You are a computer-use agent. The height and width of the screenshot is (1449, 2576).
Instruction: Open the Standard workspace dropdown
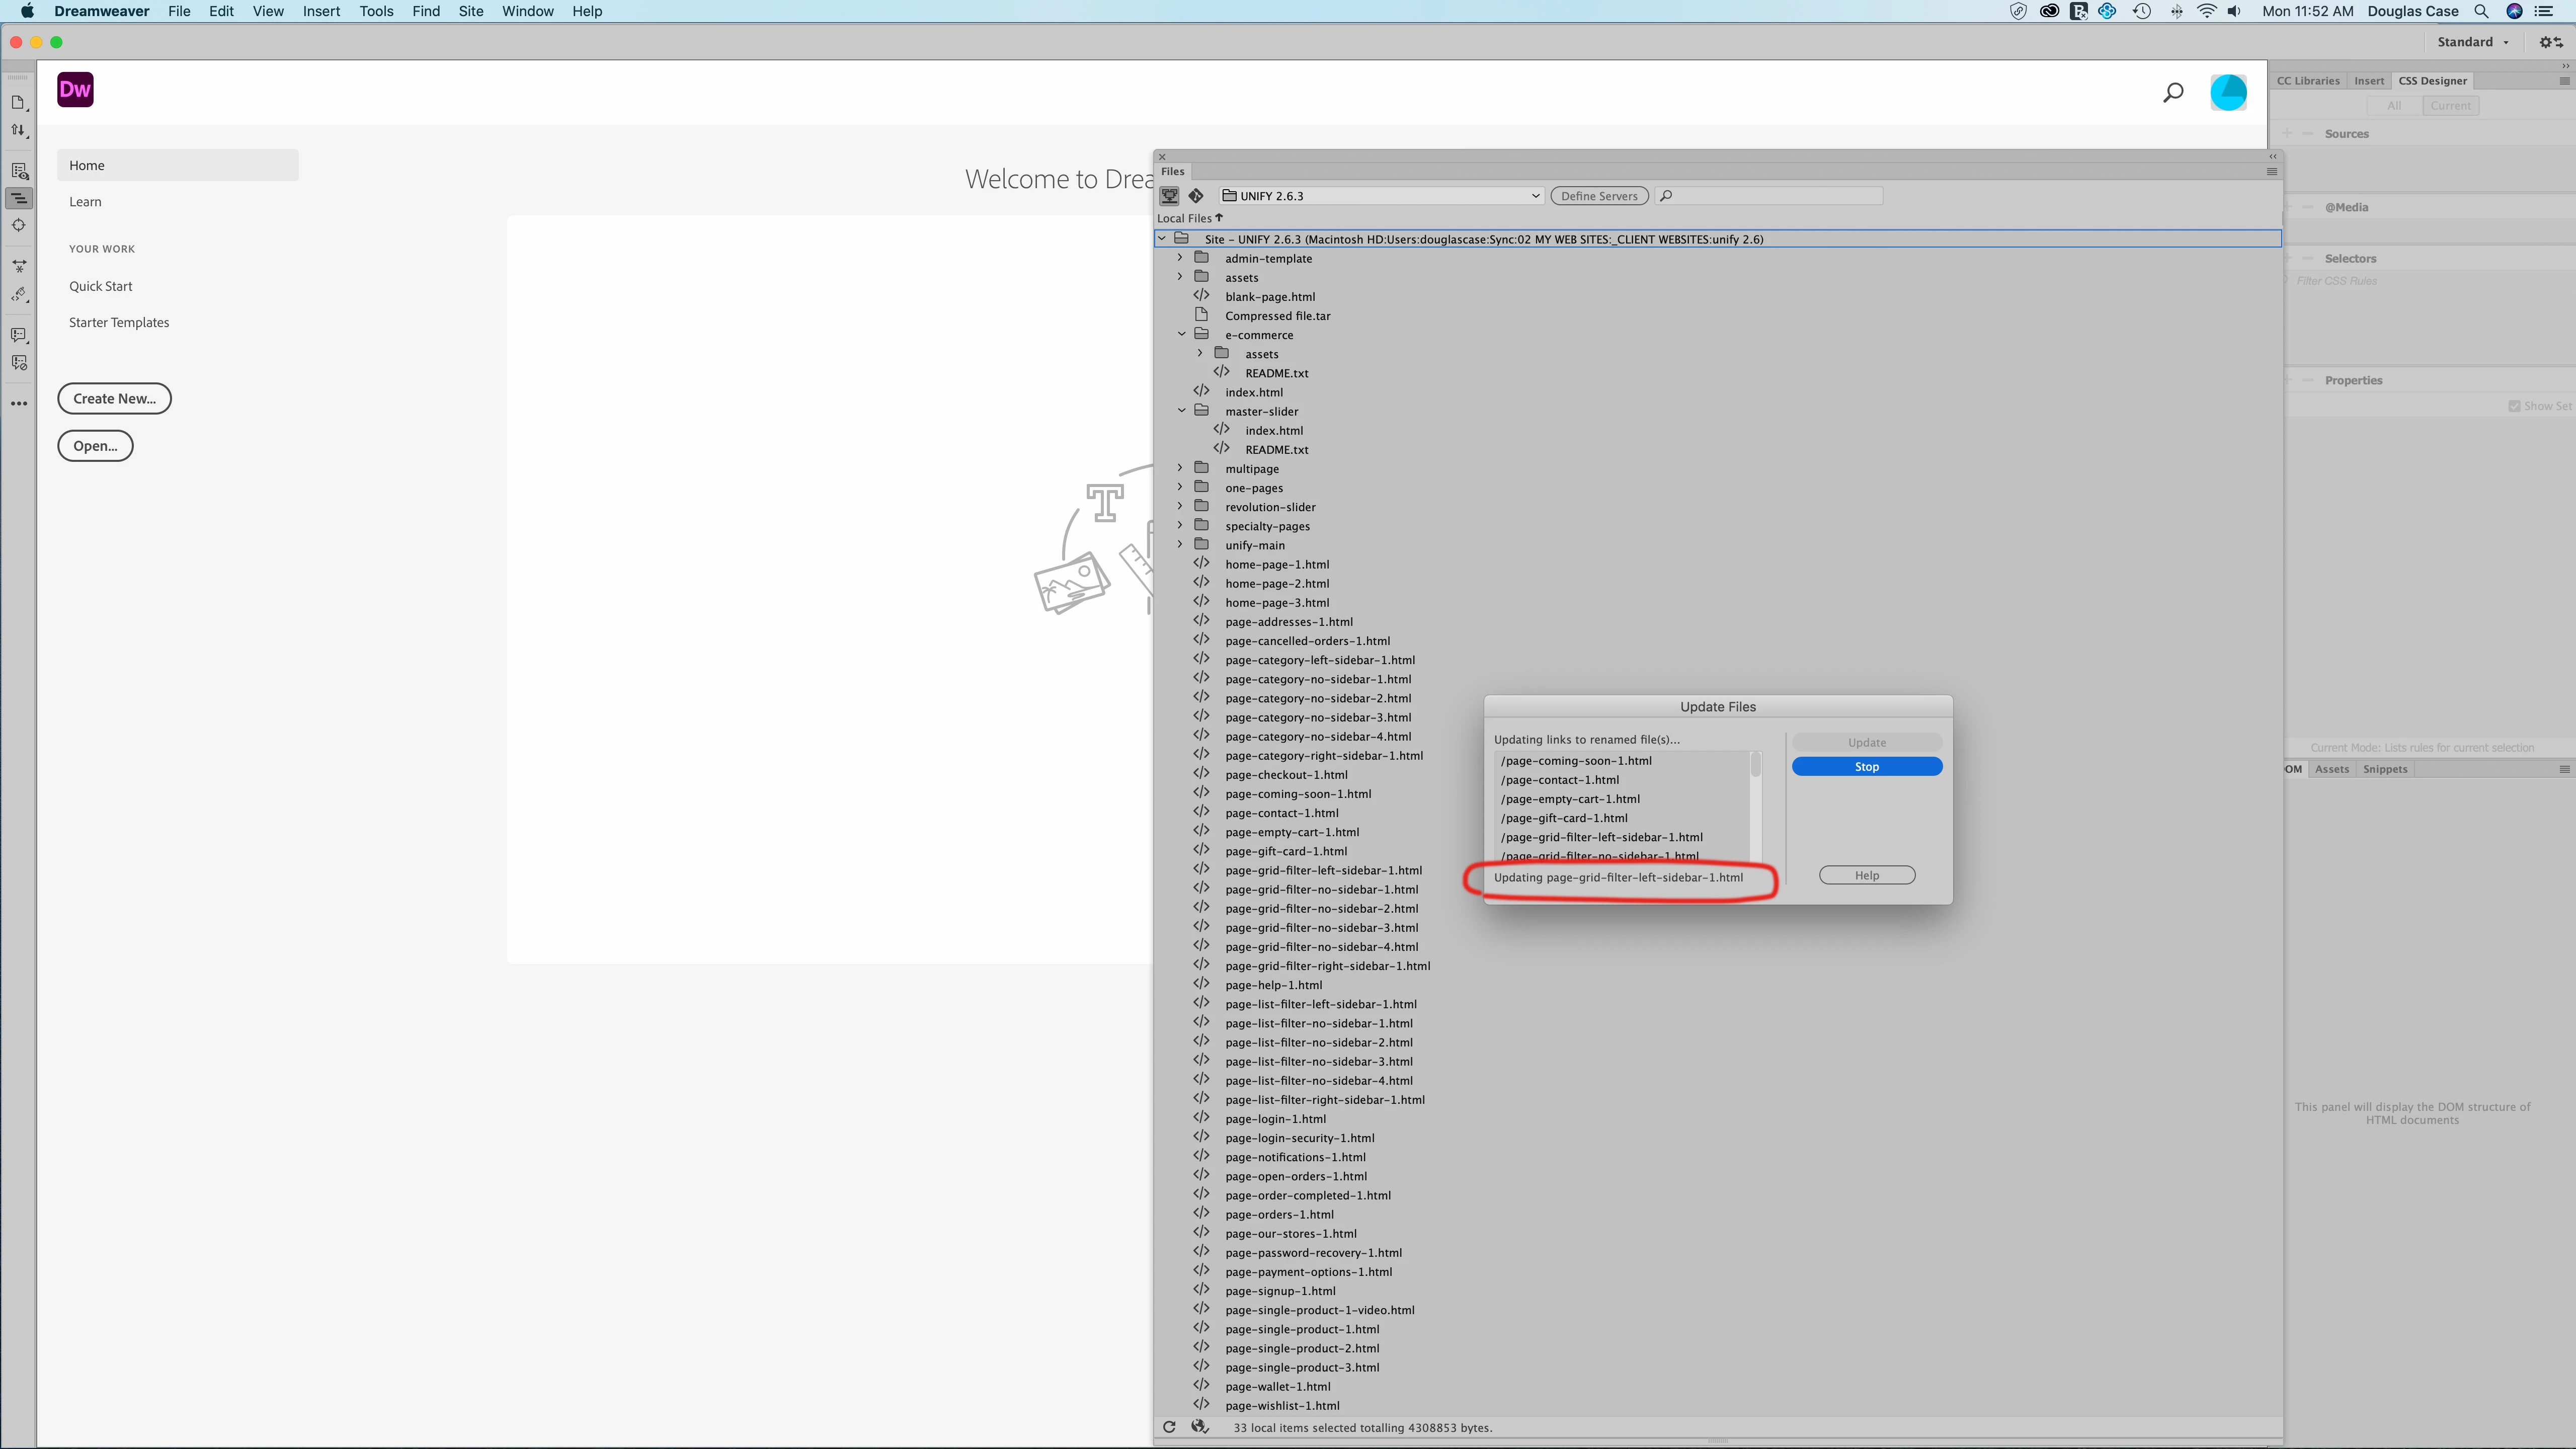click(2472, 42)
